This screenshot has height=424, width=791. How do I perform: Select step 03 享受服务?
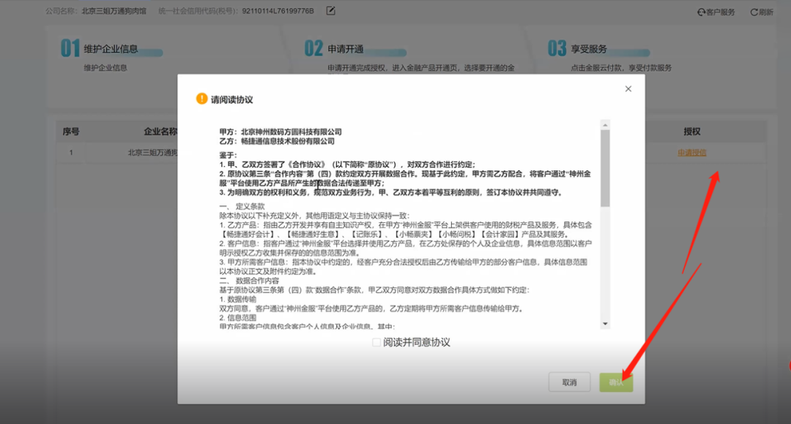point(577,49)
